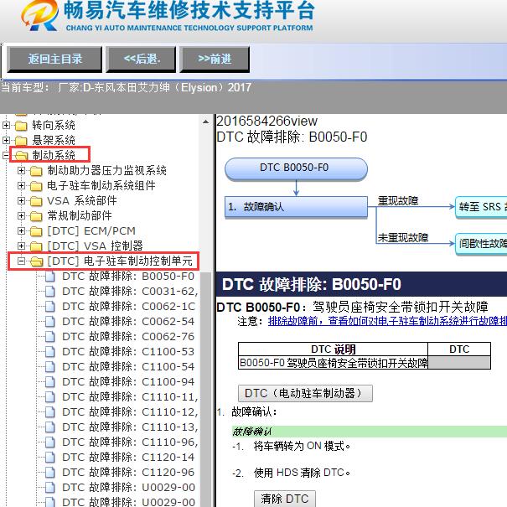
Task: Open the 悬架系统 tree item
Action: [x=54, y=140]
